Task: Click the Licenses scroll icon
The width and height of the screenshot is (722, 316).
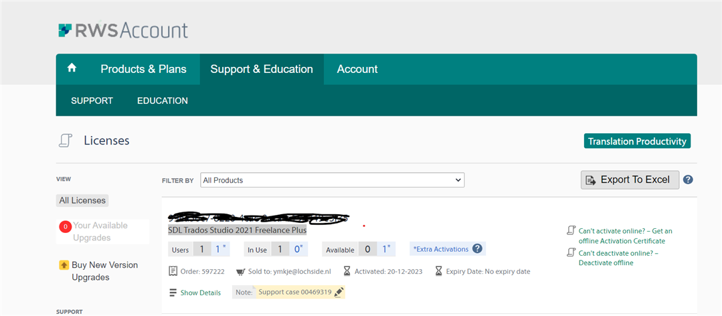Action: 66,141
